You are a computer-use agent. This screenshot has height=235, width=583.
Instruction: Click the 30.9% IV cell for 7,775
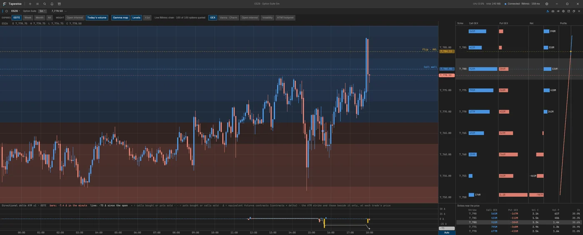(x=576, y=227)
